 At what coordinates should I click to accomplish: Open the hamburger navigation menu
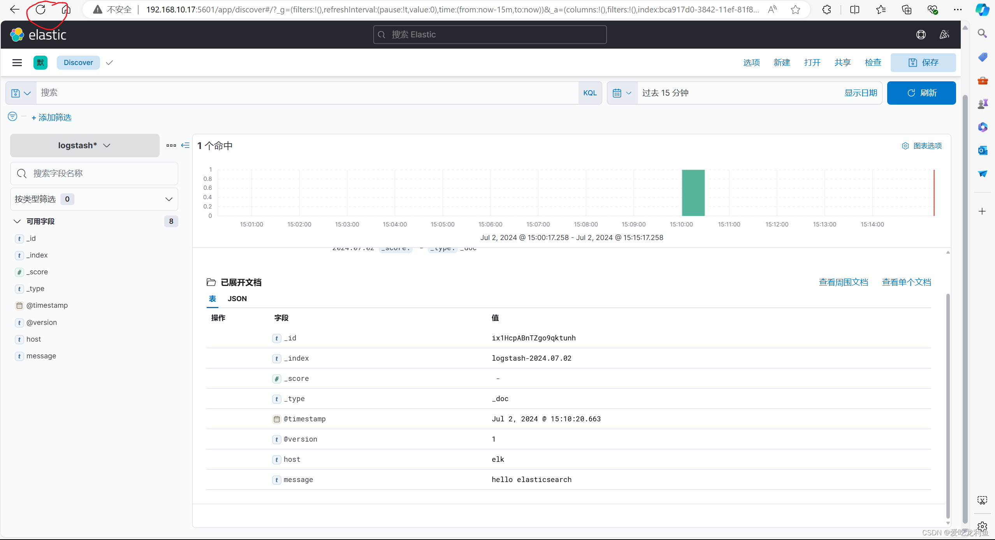(x=17, y=63)
